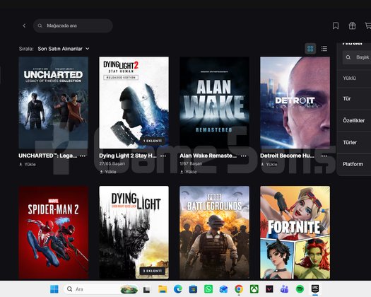
Task: Open the taskbar search widget picture
Action: [x=129, y=289]
